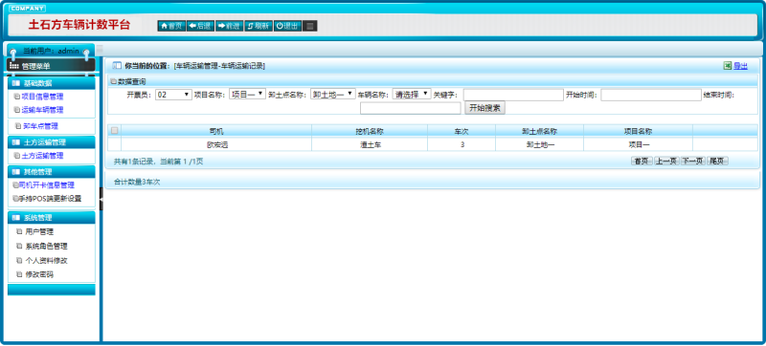Screen dimensions: 766x346
Task: Click the 前进 forward toolbar button
Action: click(x=229, y=26)
